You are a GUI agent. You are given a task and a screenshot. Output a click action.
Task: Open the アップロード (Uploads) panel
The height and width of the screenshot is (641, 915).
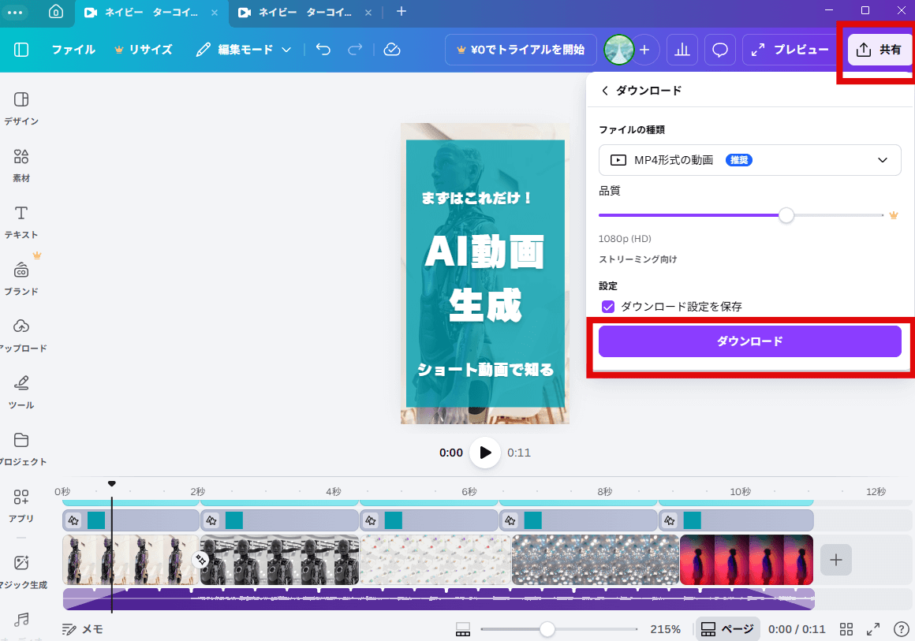click(x=21, y=334)
